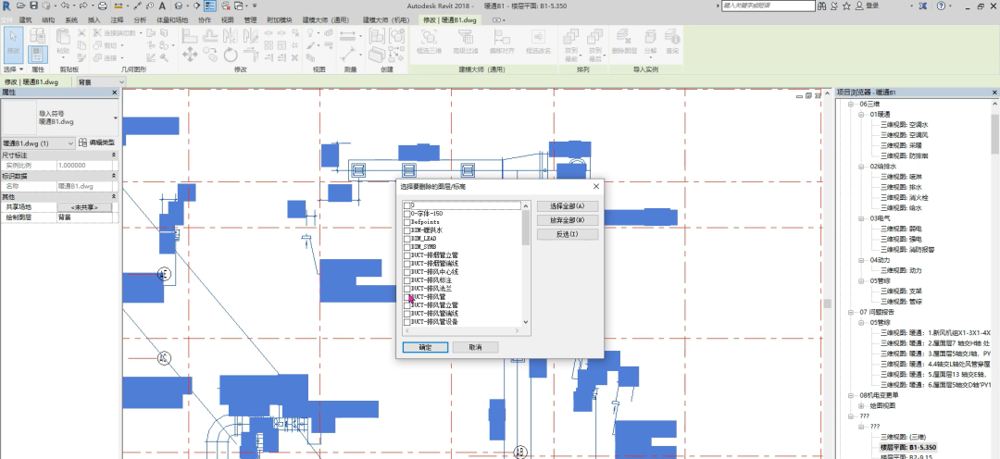Click the Print icon in quick access toolbar
The image size is (1000, 459).
102,6
